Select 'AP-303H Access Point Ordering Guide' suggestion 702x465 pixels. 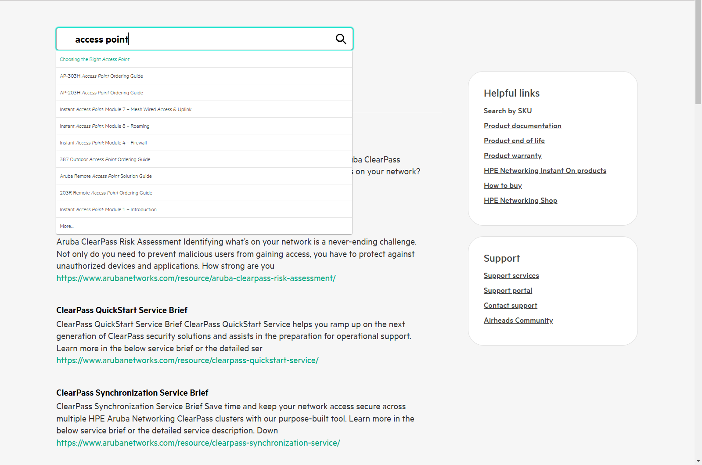tap(204, 76)
